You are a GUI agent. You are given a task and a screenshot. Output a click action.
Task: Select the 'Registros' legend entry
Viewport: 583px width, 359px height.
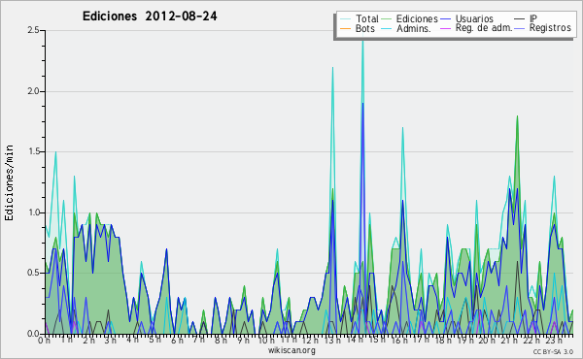550,28
